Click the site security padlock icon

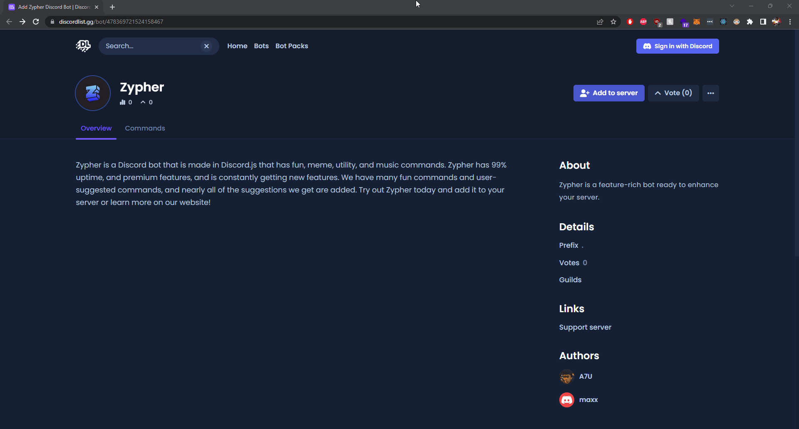[52, 22]
